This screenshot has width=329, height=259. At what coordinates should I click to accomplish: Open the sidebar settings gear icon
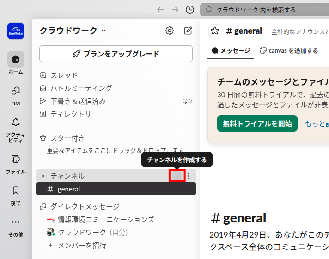170,31
